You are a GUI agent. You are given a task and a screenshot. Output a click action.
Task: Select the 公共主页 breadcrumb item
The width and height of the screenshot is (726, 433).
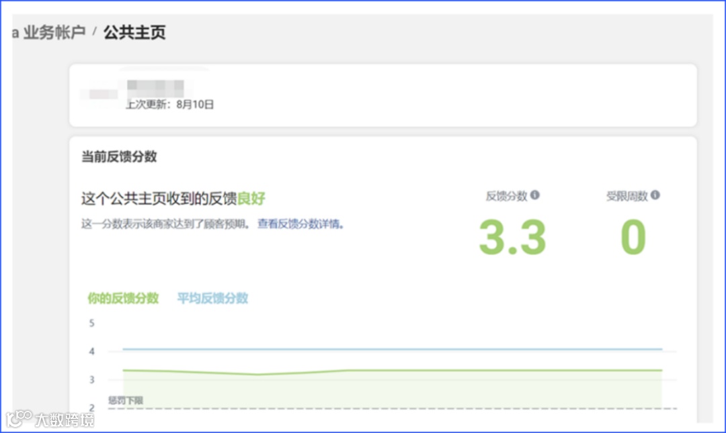134,32
